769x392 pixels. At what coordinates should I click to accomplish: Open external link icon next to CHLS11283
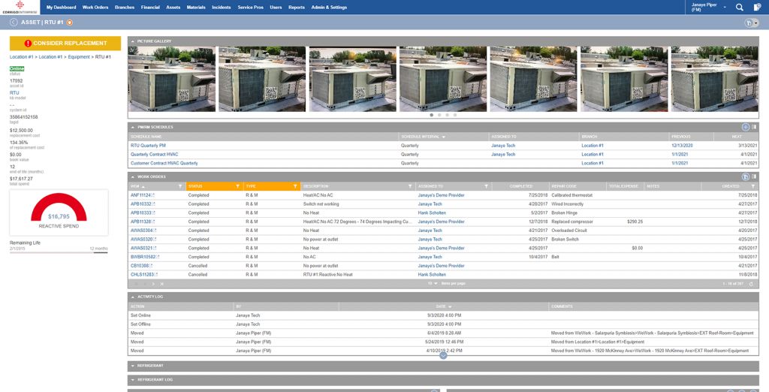(x=156, y=275)
